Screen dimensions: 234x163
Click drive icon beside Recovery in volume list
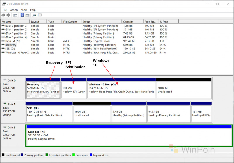click(3, 45)
